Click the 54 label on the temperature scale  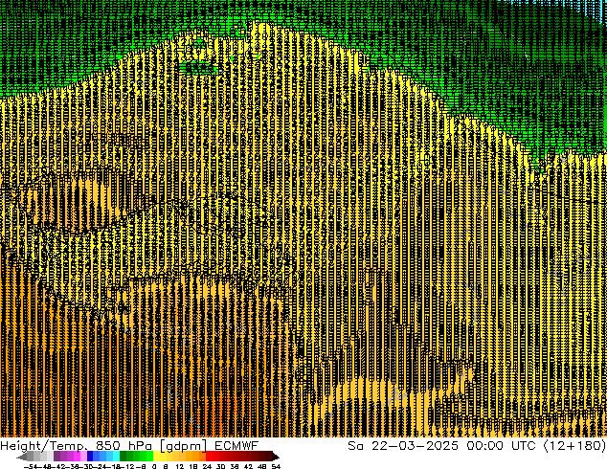276,466
